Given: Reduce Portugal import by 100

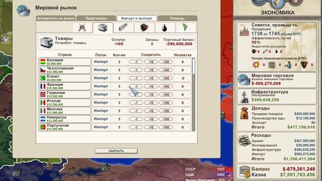Looking at the screenshot, I should click(x=166, y=127).
